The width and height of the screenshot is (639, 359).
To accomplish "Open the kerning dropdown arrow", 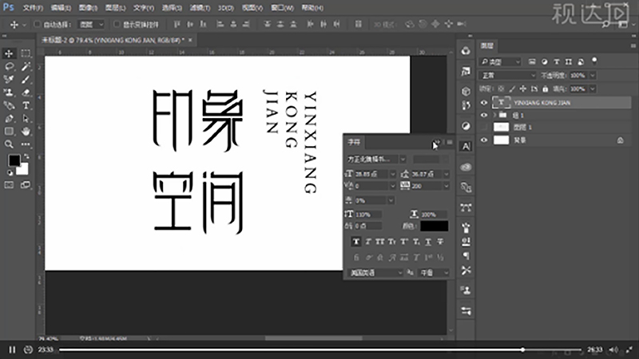I will pyautogui.click(x=392, y=186).
